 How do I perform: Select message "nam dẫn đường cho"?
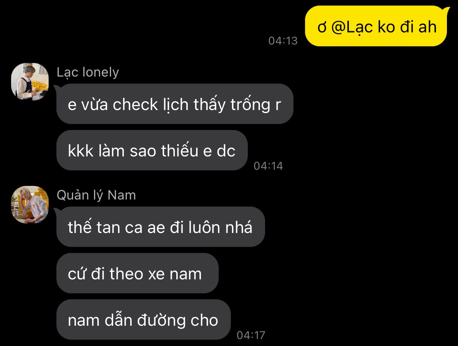143,319
